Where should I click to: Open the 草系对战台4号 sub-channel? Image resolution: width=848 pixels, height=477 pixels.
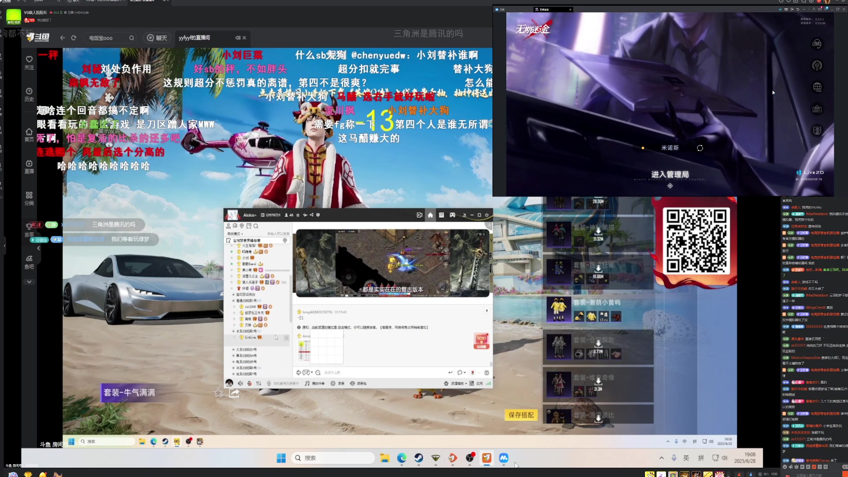point(246,356)
